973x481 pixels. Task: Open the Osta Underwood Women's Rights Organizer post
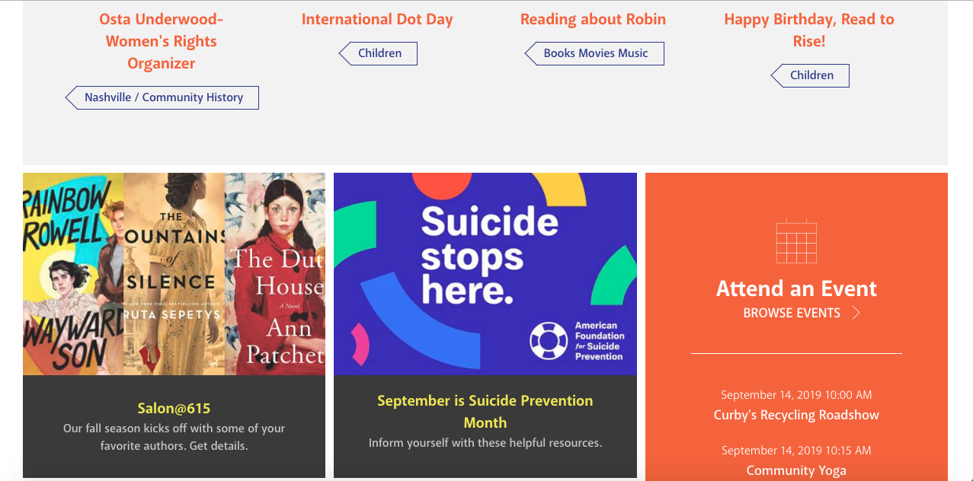(x=162, y=41)
